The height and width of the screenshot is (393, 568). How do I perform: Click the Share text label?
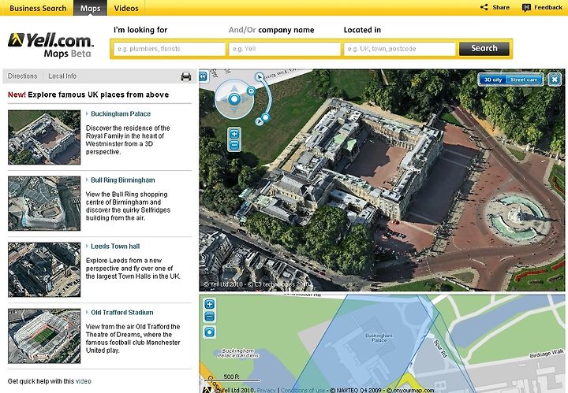(501, 7)
